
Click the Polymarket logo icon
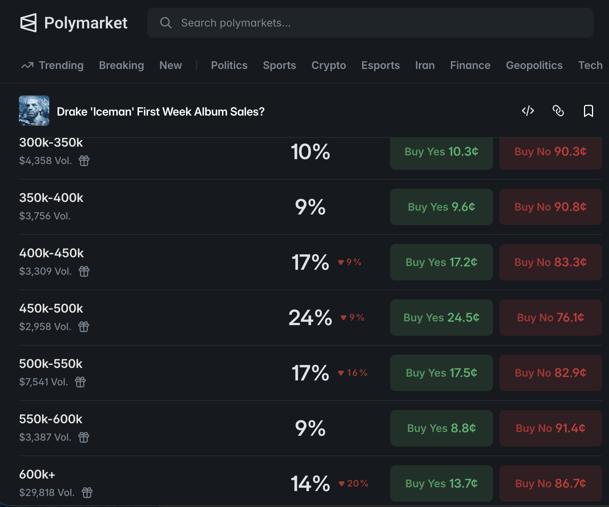pos(28,23)
